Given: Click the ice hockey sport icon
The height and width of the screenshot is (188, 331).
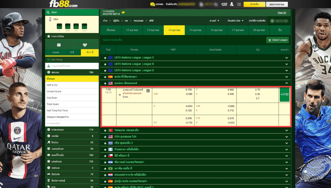Looking at the screenshot, I should tap(49, 155).
